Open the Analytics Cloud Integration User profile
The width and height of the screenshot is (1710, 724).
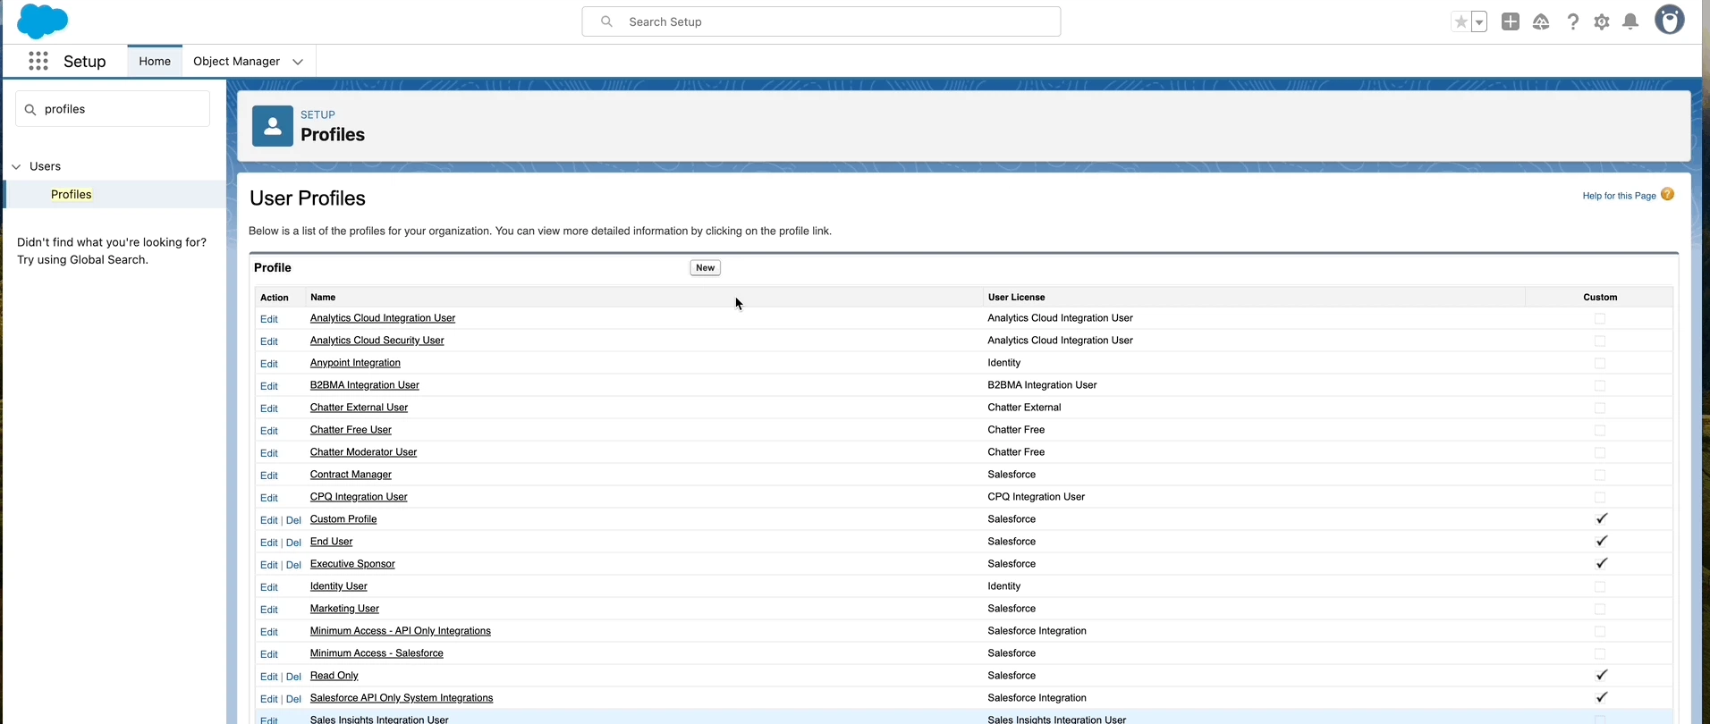coord(383,318)
